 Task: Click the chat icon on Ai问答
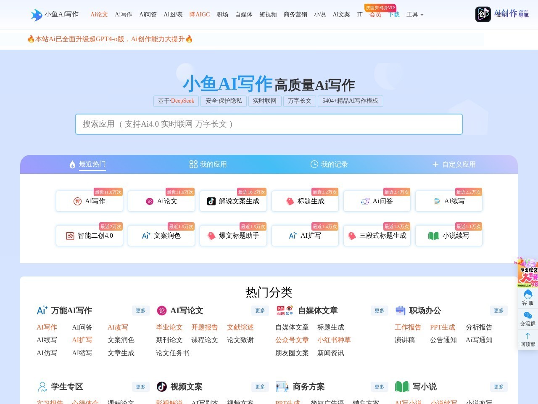365,202
